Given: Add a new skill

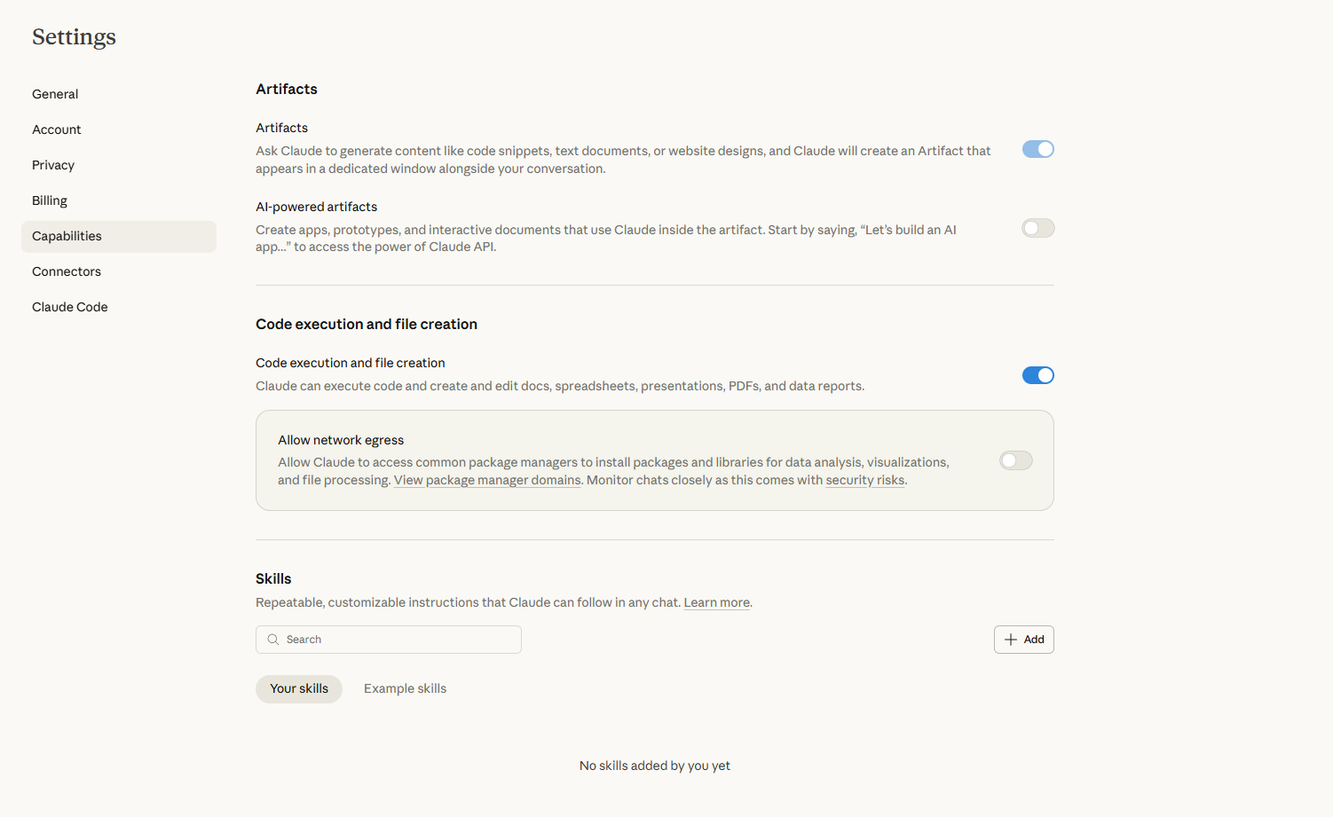Looking at the screenshot, I should (1024, 640).
